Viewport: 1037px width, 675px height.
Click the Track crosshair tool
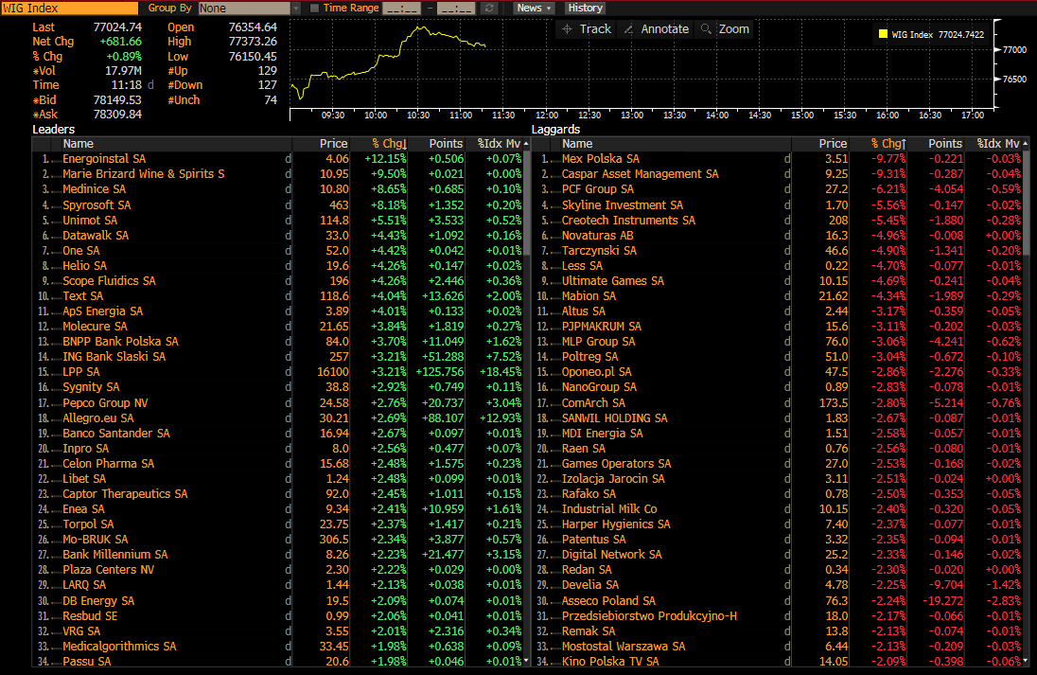(x=586, y=29)
